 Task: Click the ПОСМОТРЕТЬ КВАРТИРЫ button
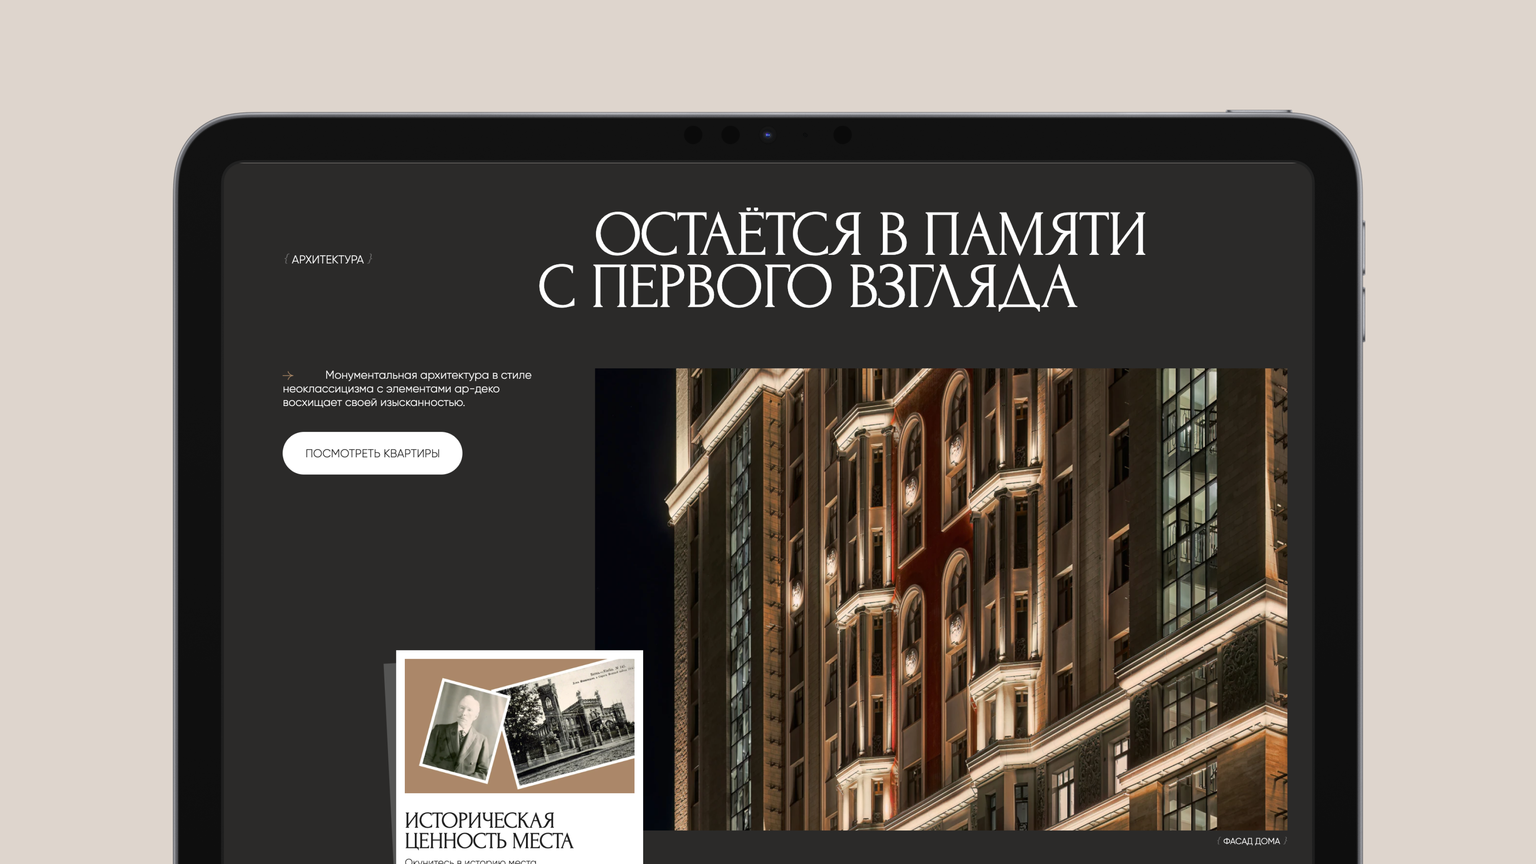[372, 453]
